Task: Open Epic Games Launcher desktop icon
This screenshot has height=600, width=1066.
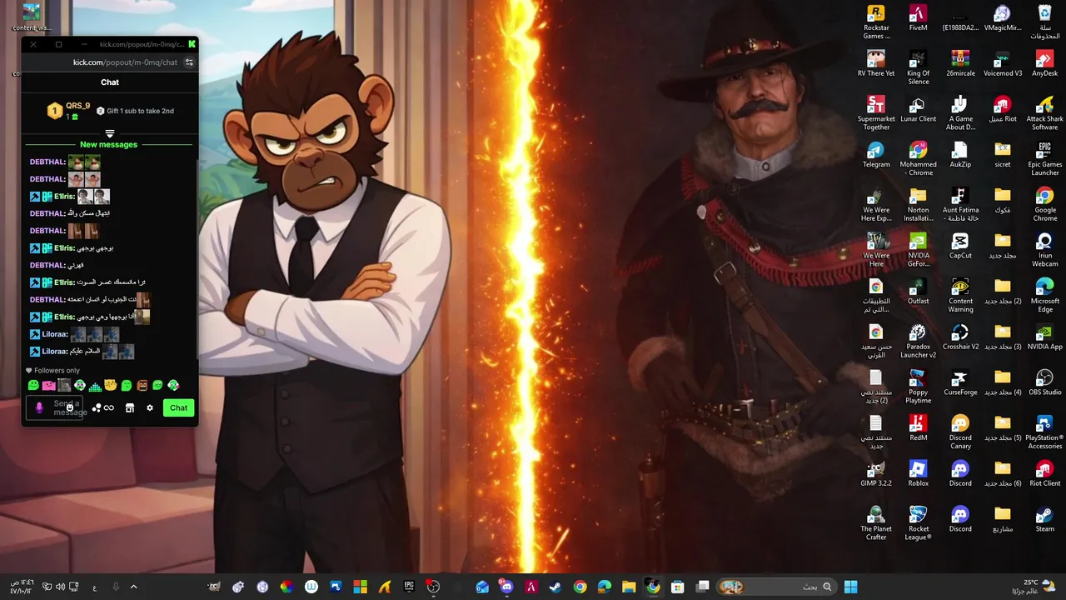Action: click(1044, 159)
